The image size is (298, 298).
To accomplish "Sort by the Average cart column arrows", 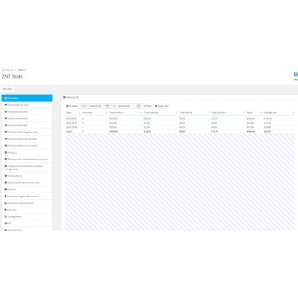I will coord(293,113).
